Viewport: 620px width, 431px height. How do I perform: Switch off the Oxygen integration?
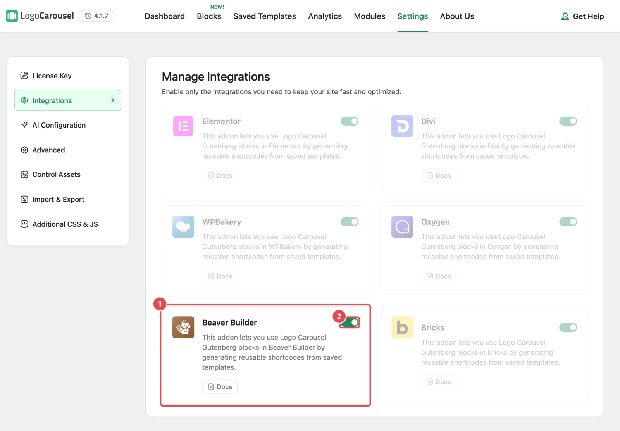pos(568,222)
